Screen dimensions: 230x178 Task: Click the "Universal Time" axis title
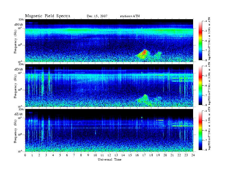pyautogui.click(x=109, y=159)
